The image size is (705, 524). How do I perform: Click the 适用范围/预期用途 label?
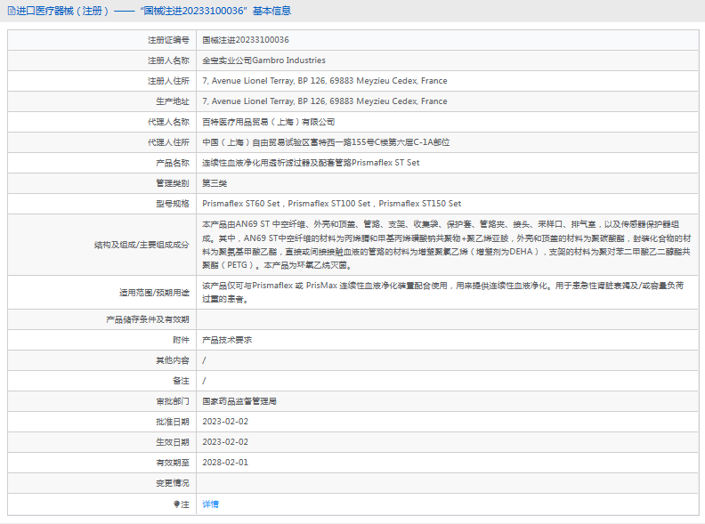tap(154, 293)
